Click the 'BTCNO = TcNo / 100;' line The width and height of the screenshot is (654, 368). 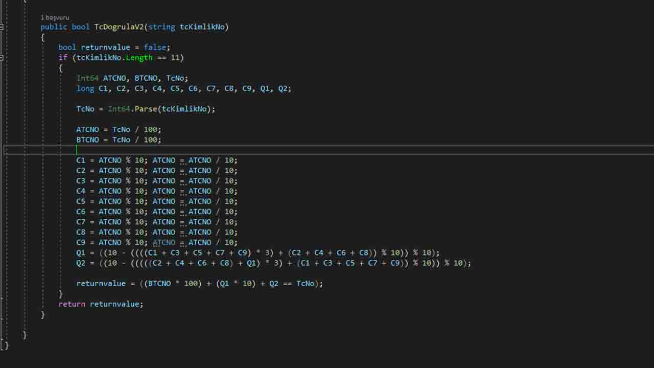(x=119, y=140)
